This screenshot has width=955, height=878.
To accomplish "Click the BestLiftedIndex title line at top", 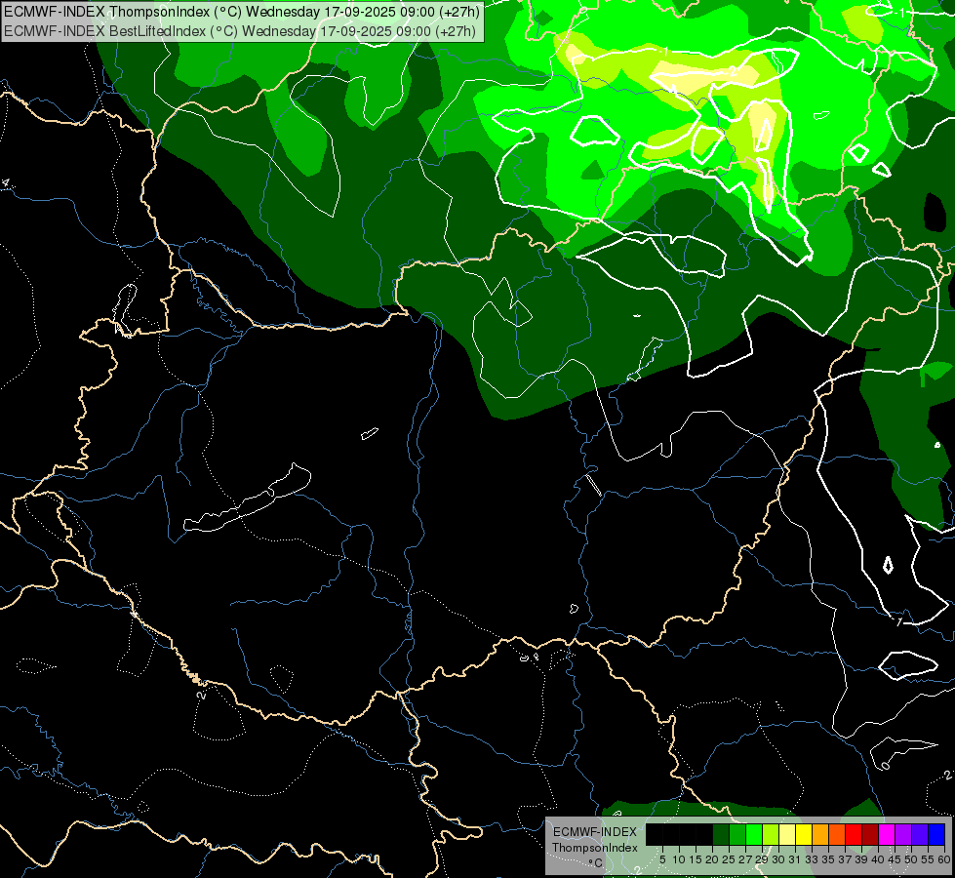I will 240,31.
